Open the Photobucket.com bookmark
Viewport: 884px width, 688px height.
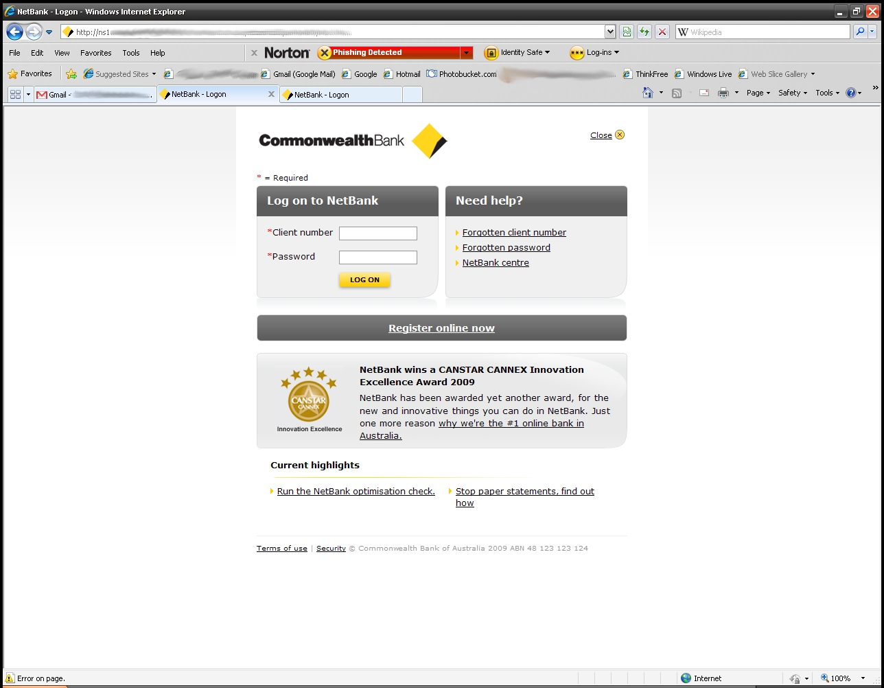pos(461,74)
